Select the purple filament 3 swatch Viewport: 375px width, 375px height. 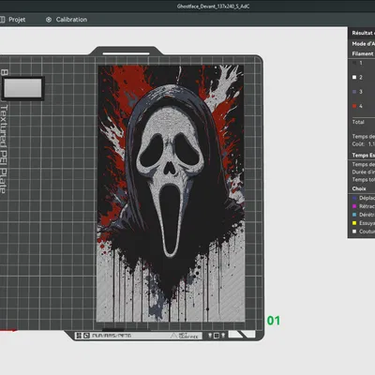[354, 92]
